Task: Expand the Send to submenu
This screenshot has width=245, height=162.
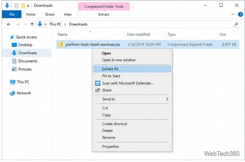Action: pos(132,99)
